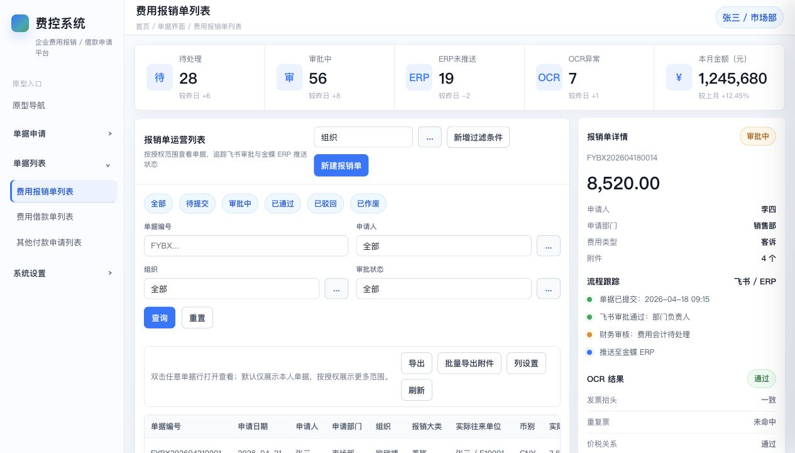Click the ... picker beside lower 组织 field

click(x=336, y=289)
